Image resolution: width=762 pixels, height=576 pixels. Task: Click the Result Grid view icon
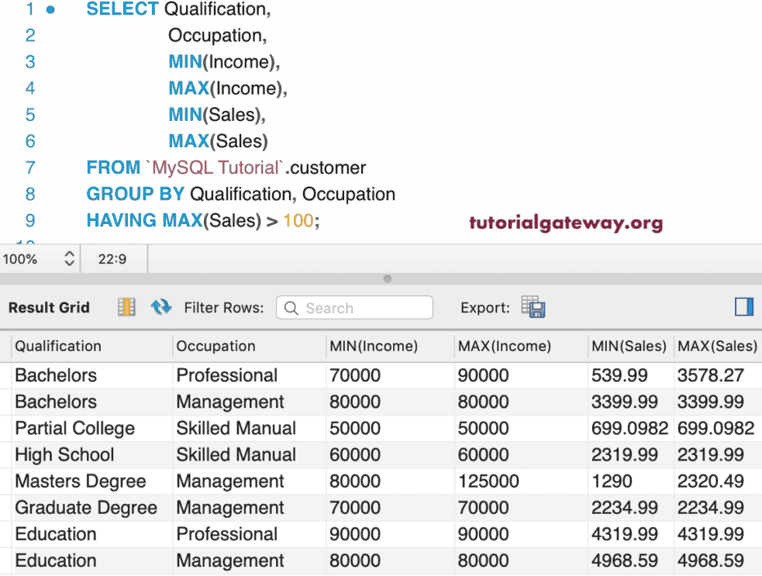126,307
